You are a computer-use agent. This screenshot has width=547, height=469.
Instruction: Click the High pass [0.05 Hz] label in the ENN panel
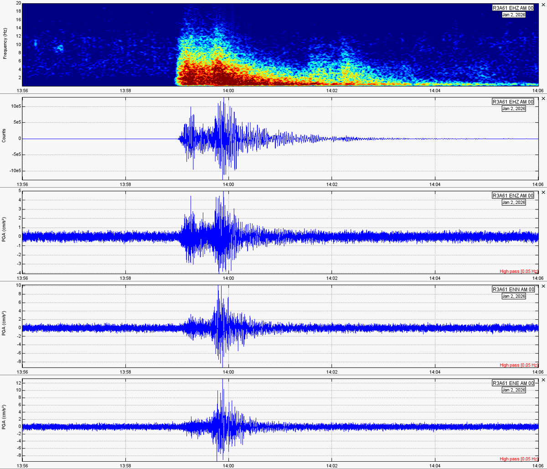click(519, 365)
